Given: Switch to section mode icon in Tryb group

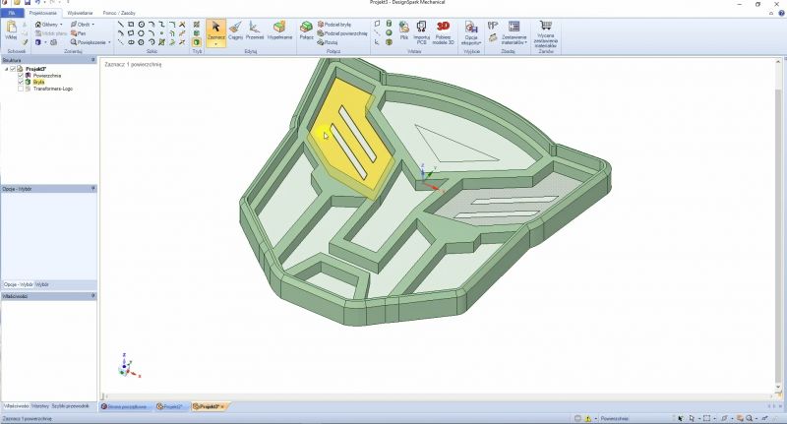Looking at the screenshot, I should [x=197, y=33].
